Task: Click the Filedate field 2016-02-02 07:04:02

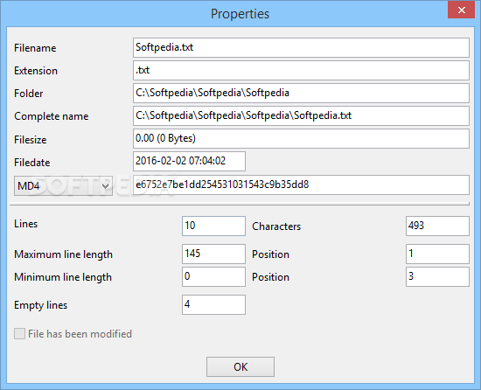Action: pyautogui.click(x=189, y=161)
